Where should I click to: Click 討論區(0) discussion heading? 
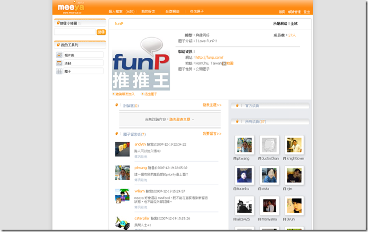tap(131, 106)
